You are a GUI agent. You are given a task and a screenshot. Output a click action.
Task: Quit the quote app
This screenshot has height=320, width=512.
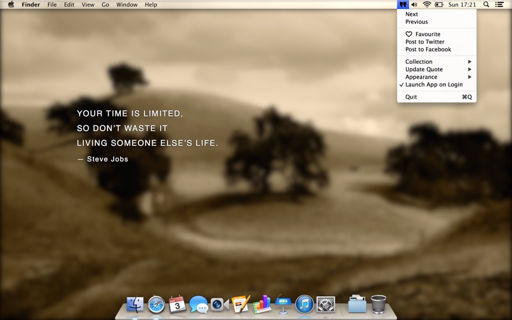436,97
